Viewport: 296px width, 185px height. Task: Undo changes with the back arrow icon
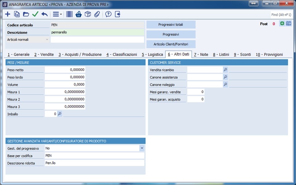(x=44, y=14)
